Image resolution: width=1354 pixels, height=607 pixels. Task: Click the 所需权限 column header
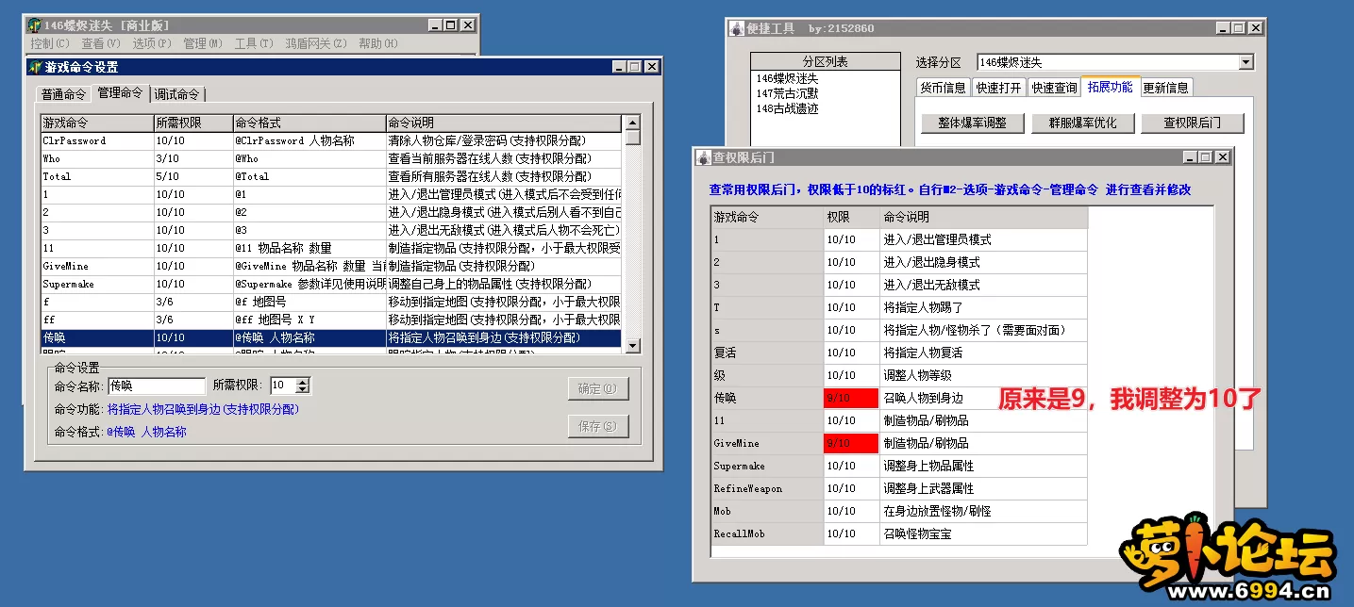coord(192,123)
